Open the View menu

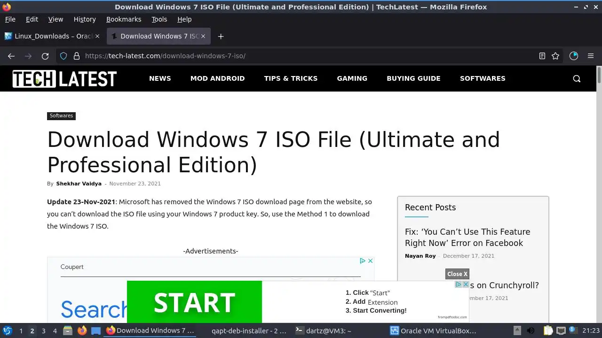coord(55,19)
